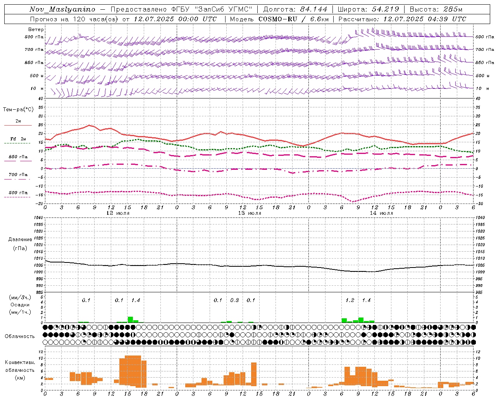Screen dimensions: 496x397
Task: Click the (мм/1ч.) precipitation unit label
Action: tap(20, 312)
